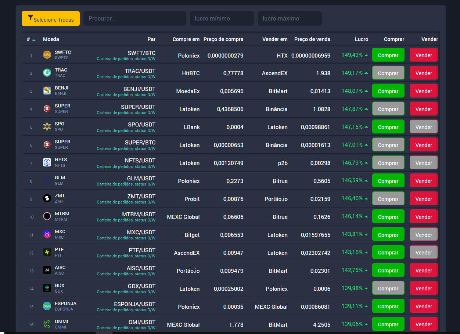Click the ZMT coin icon

(x=47, y=198)
